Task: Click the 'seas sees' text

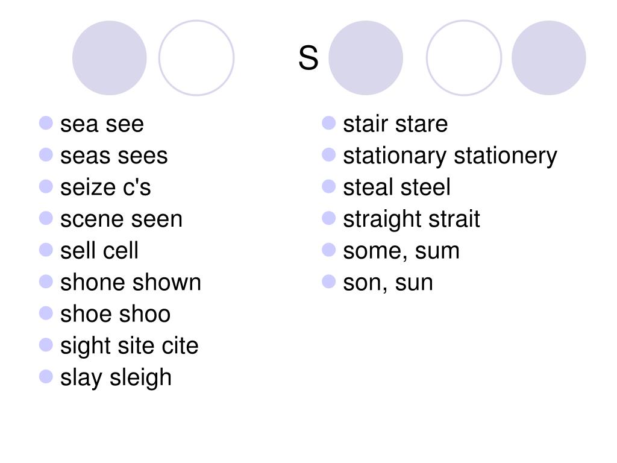Action: click(114, 156)
